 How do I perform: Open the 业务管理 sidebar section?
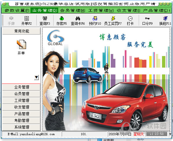pyautogui.click(x=21, y=87)
